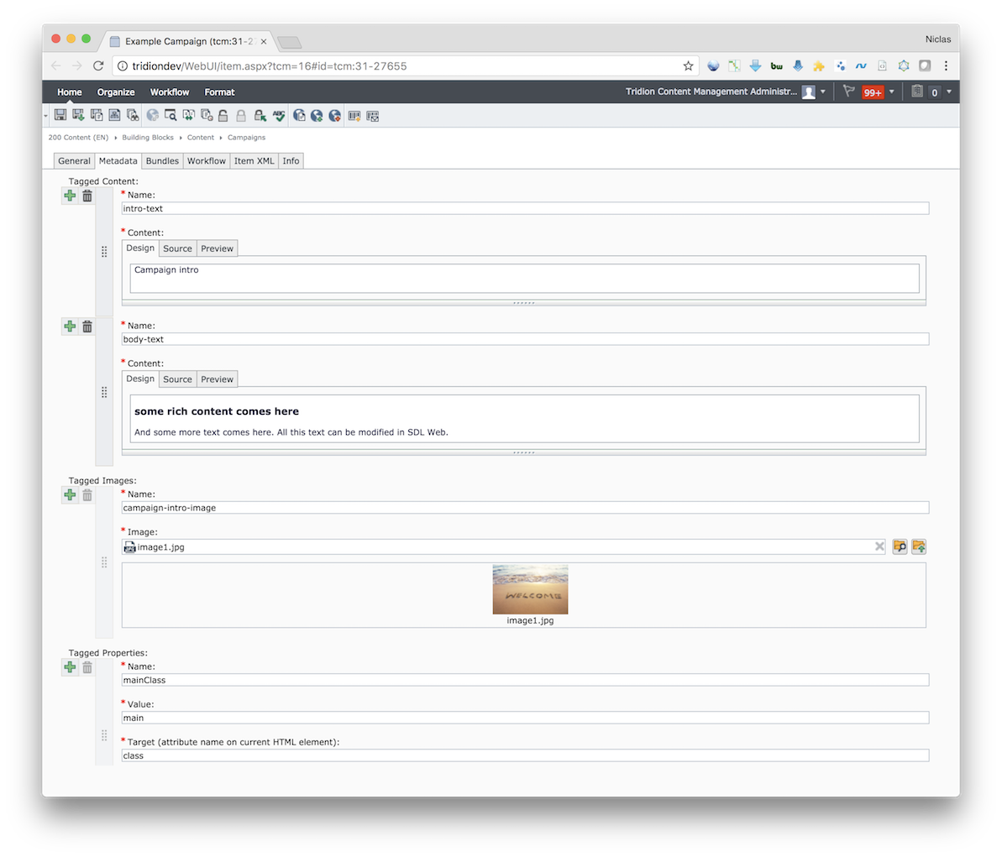Switch intro-text content to Source view
The width and height of the screenshot is (1002, 857).
point(177,248)
